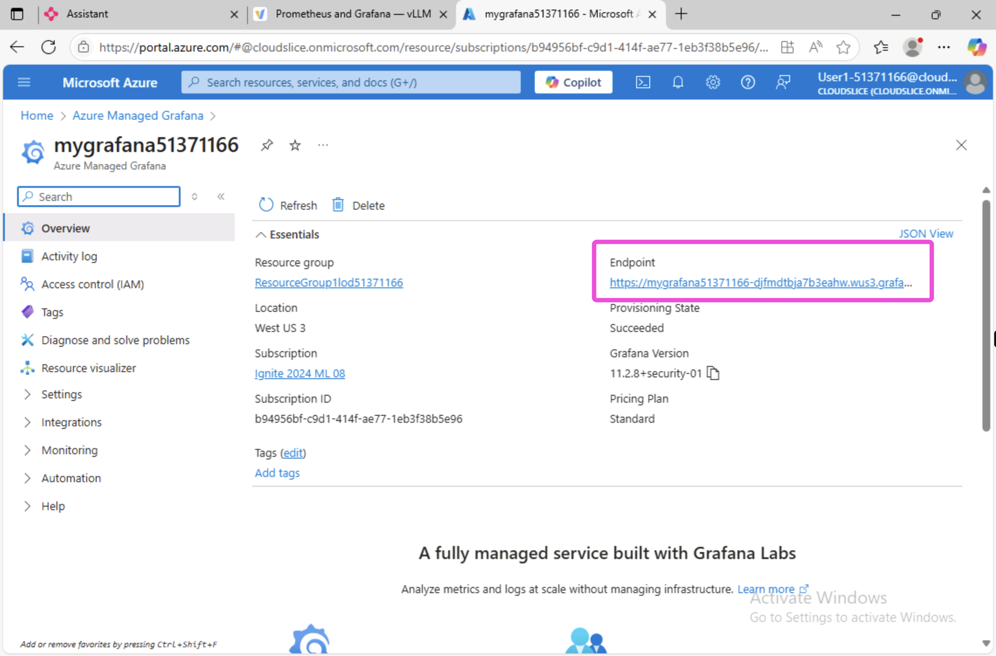Click the help question mark icon

[x=748, y=83]
